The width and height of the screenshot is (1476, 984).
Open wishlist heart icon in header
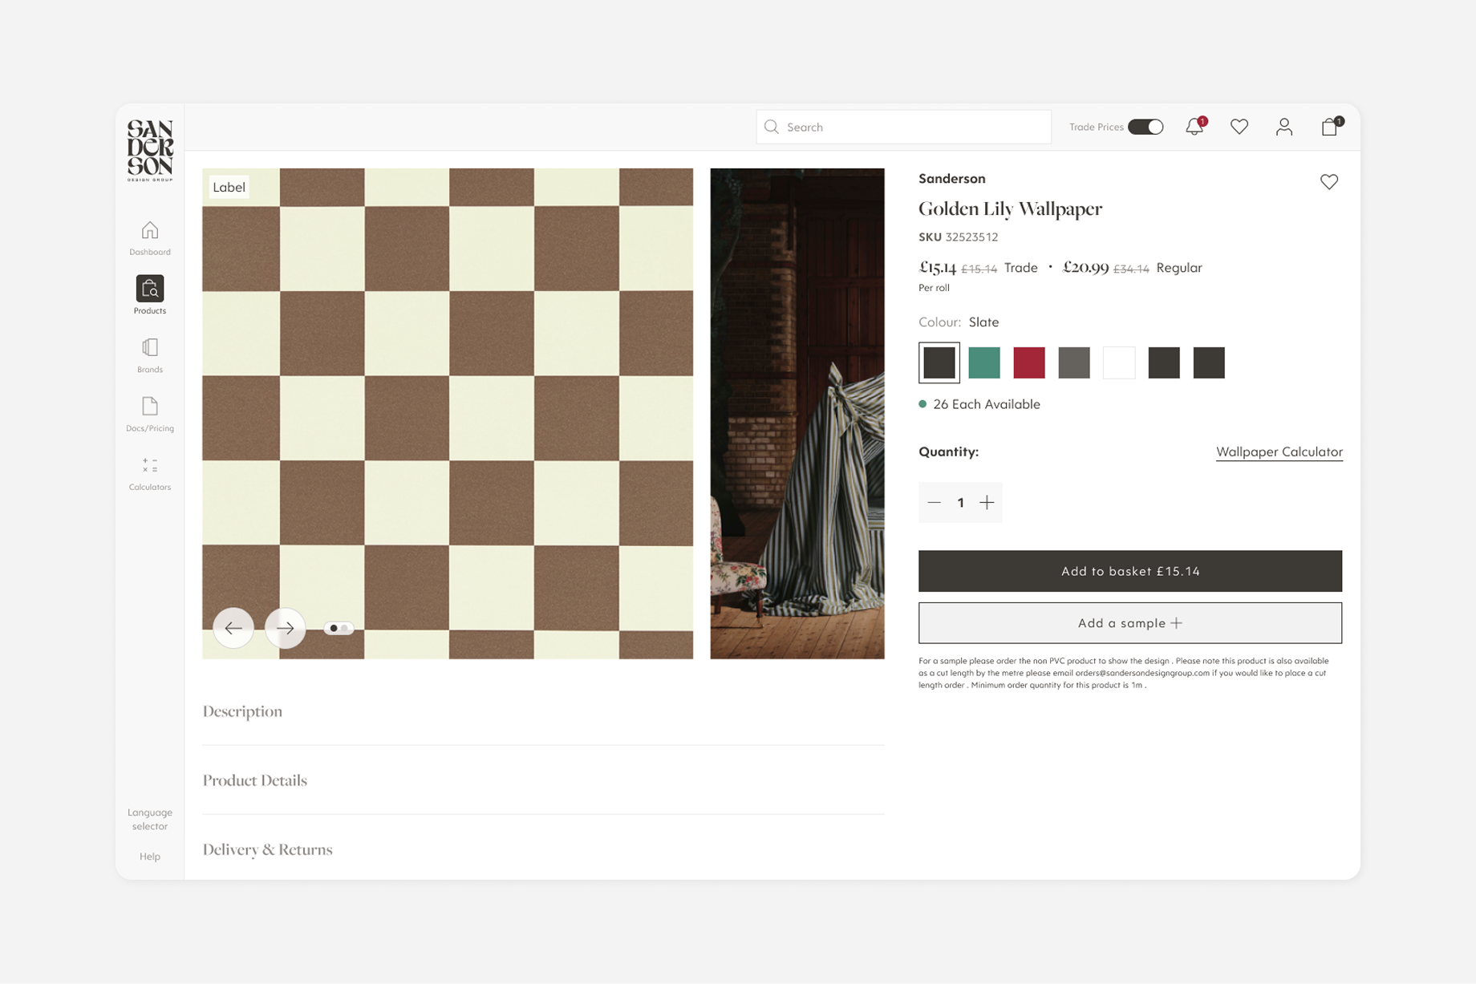click(x=1239, y=127)
